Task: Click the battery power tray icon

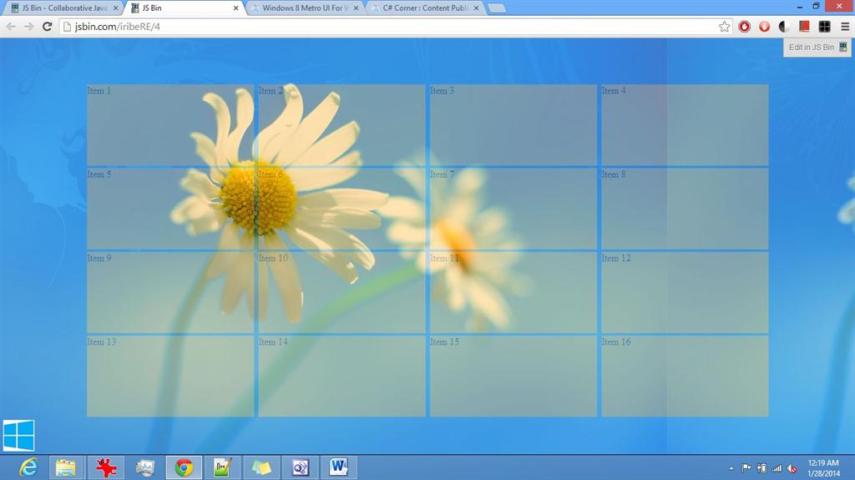Action: [x=761, y=468]
